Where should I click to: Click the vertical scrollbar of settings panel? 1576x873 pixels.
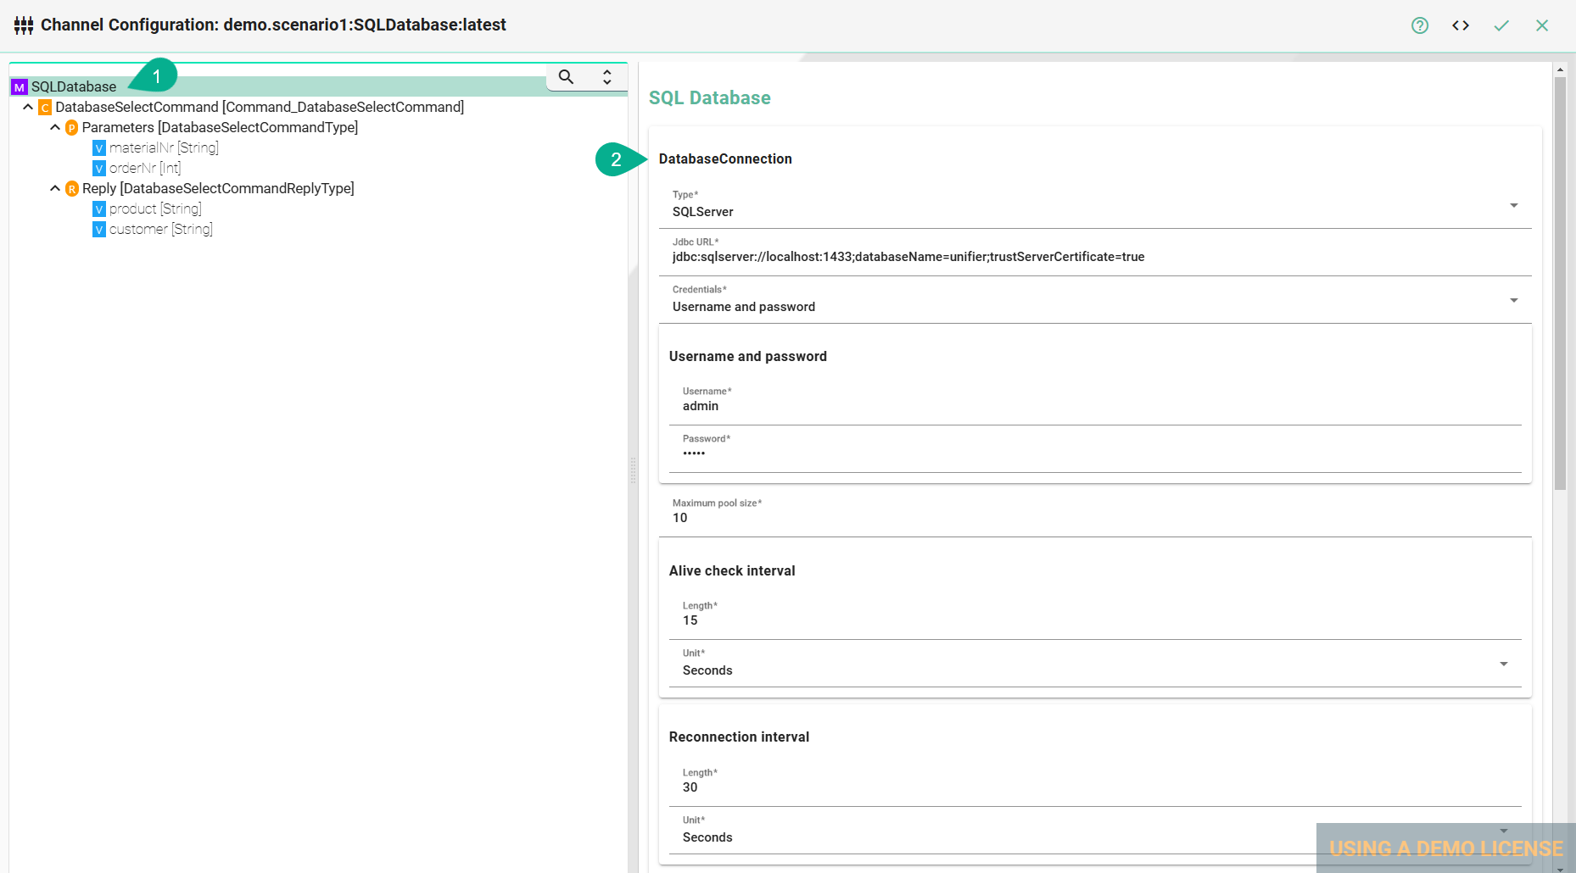1560,284
